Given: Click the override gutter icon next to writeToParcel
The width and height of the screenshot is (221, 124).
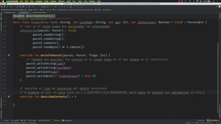Looking at the screenshot, I should [x=9, y=55].
